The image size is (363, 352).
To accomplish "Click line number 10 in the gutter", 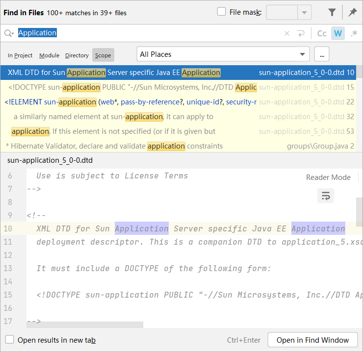I will click(x=8, y=228).
